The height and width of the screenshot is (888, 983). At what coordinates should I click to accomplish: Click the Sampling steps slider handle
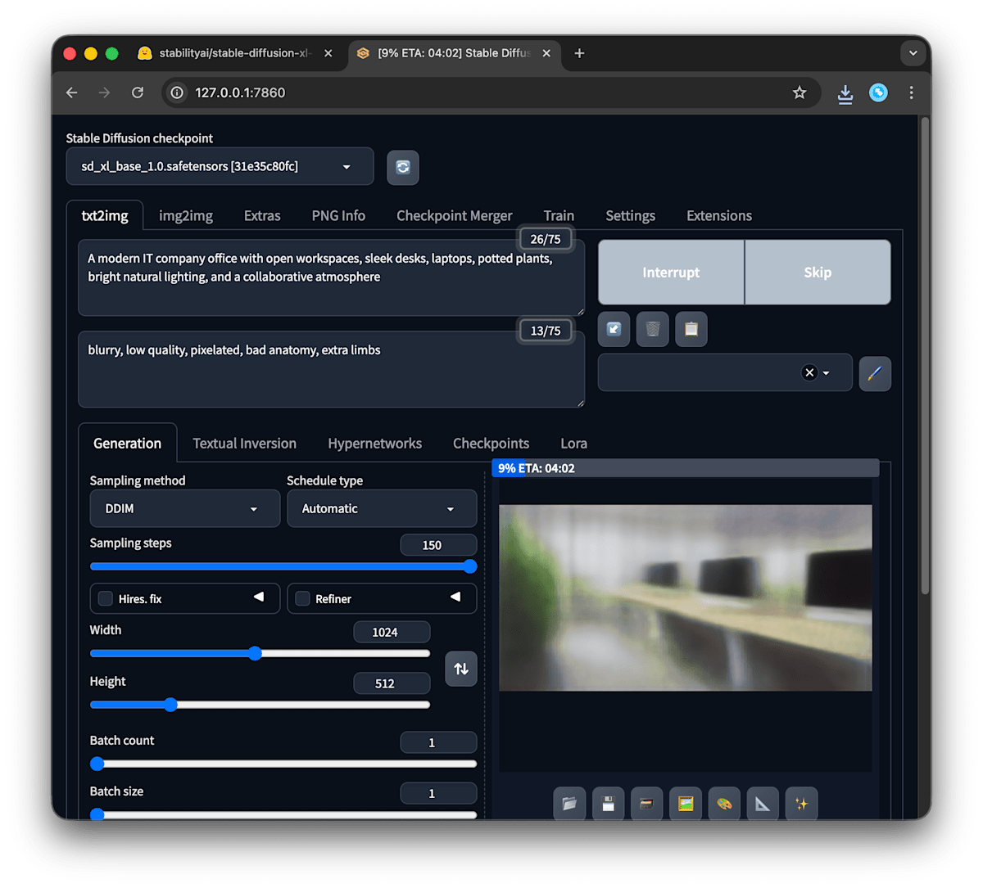469,566
